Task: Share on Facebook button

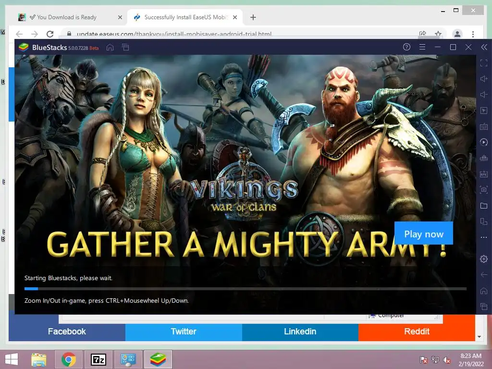Action: click(67, 332)
